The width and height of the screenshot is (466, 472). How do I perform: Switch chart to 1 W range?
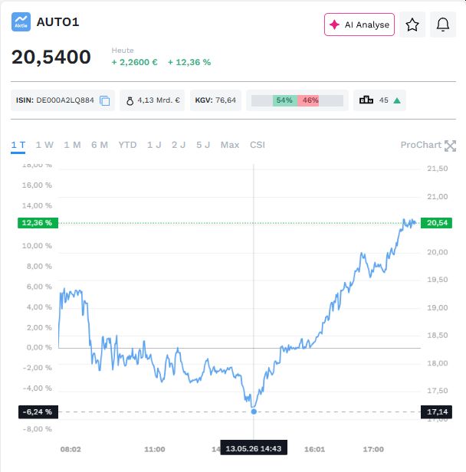click(44, 145)
